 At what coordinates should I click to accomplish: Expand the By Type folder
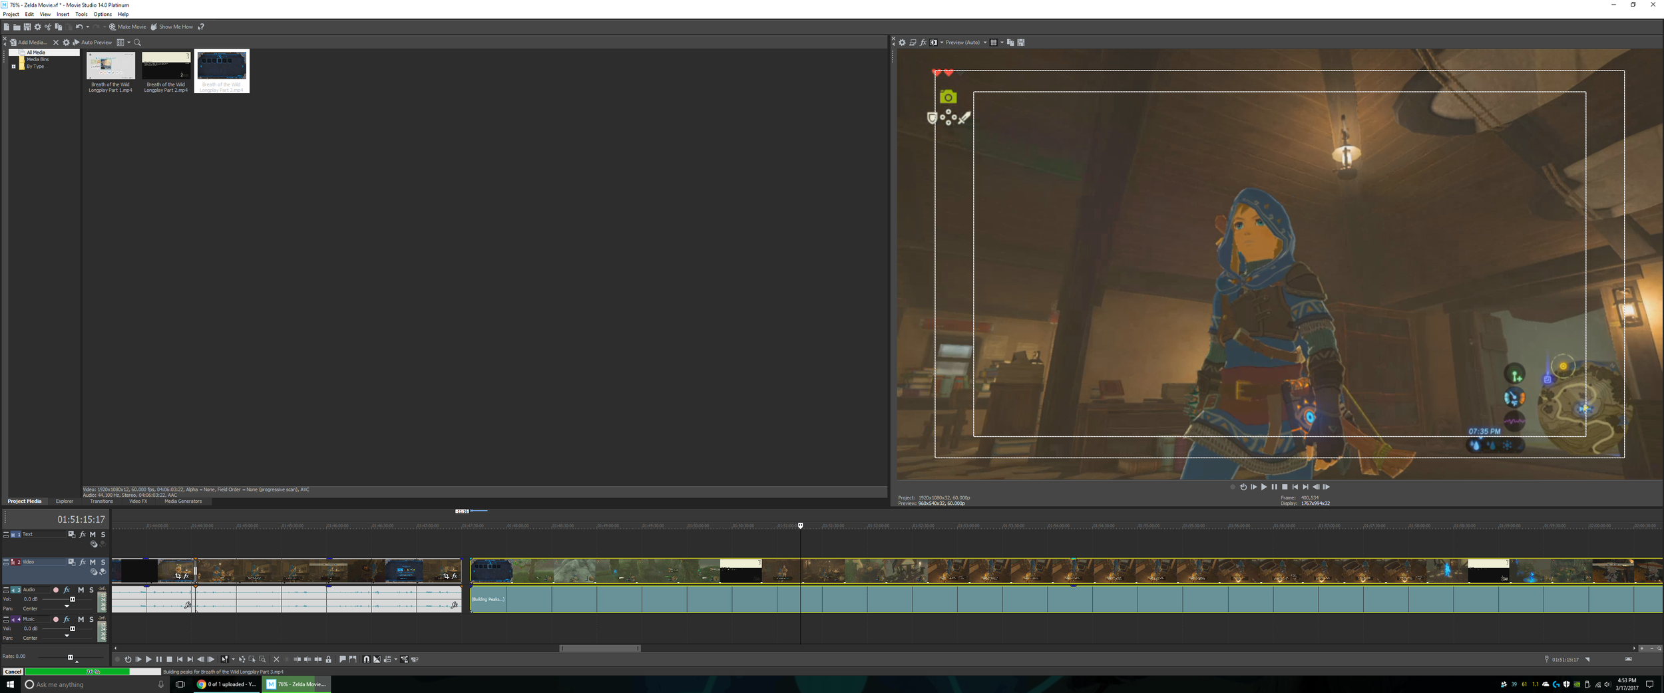13,67
